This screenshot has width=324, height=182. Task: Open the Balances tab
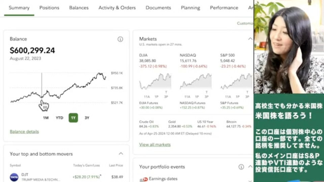[79, 8]
